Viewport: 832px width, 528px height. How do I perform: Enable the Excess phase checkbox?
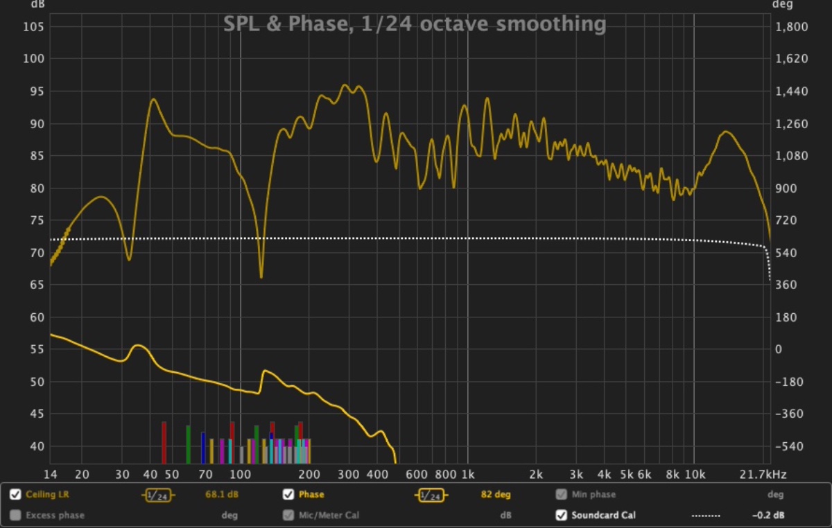15,516
